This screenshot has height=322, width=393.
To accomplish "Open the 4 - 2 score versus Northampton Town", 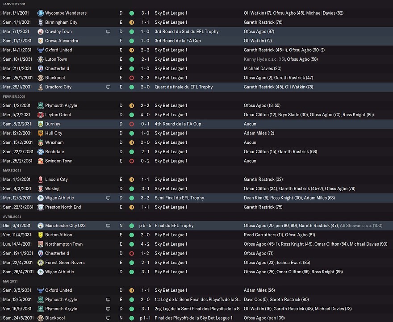I will coord(145,244).
